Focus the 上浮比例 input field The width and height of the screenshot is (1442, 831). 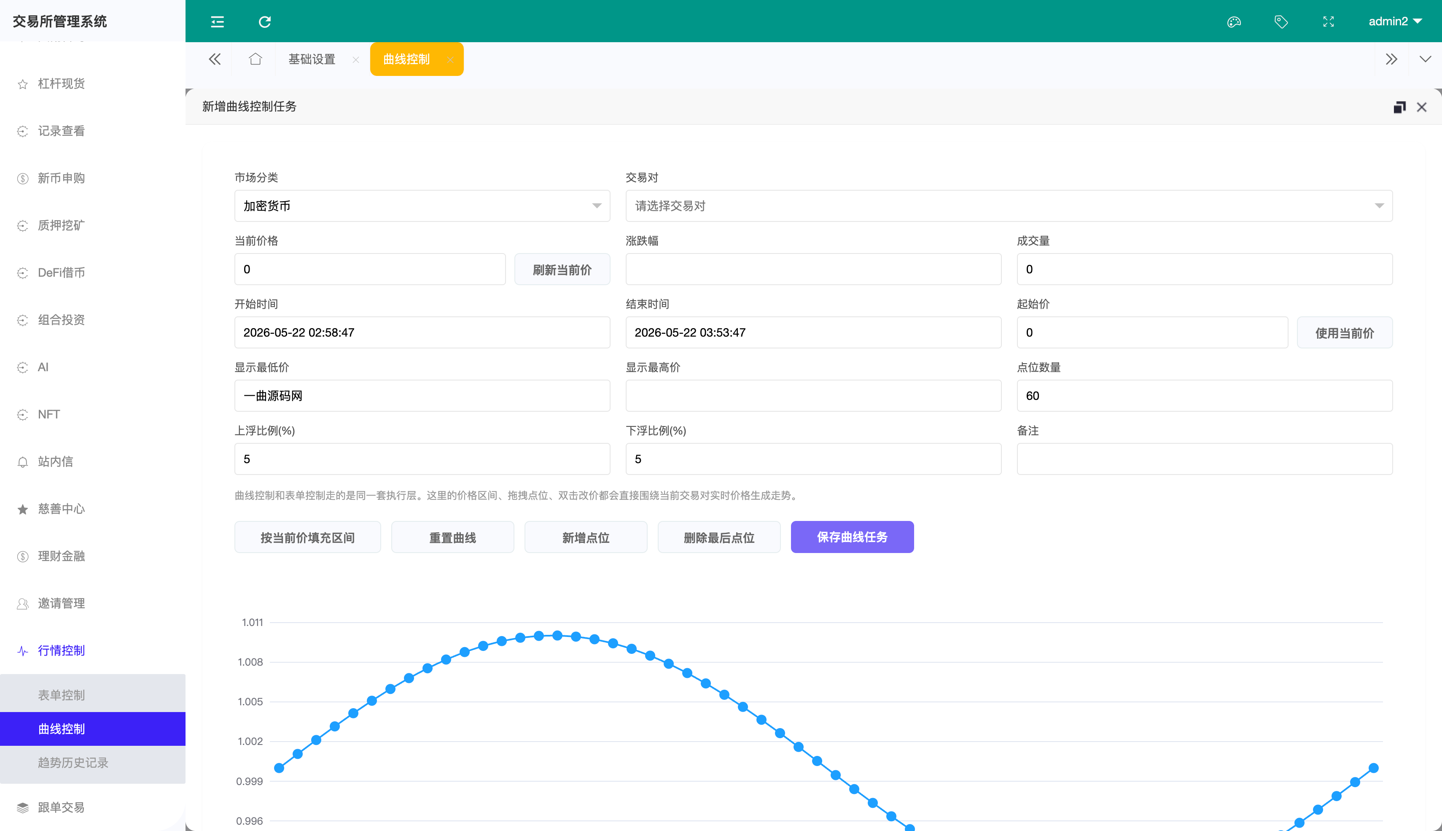coord(422,459)
